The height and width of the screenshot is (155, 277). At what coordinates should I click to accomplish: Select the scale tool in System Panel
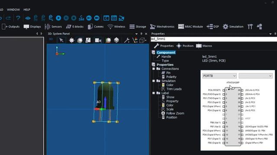pyautogui.click(x=88, y=40)
